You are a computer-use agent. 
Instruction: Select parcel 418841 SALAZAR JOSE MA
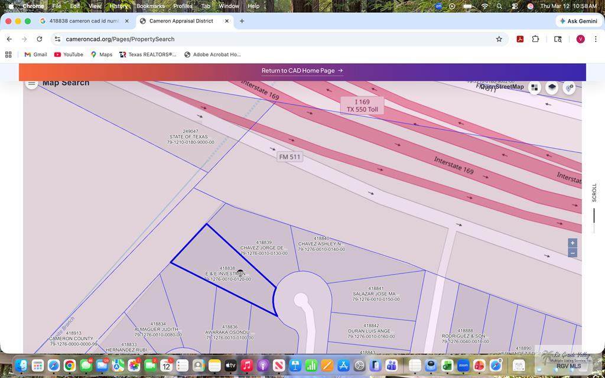click(376, 294)
